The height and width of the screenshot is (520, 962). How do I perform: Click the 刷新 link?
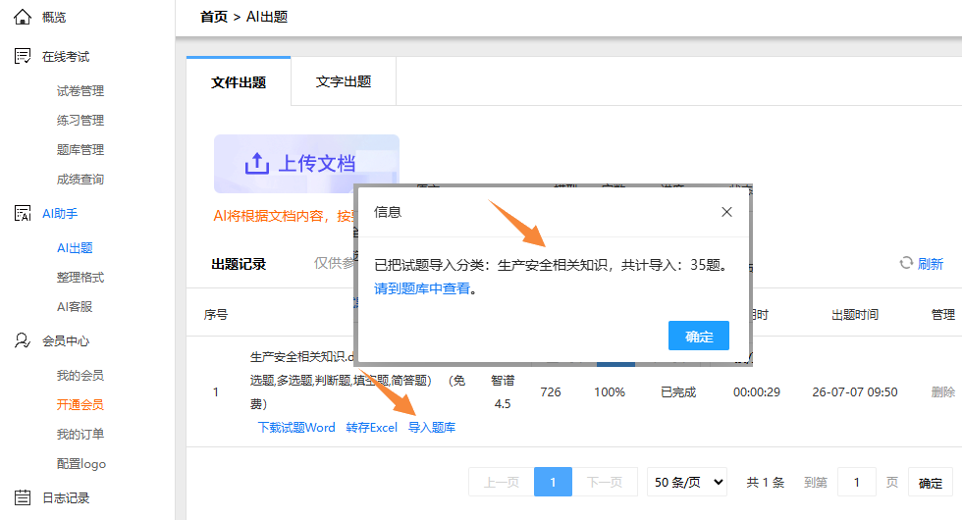[931, 264]
